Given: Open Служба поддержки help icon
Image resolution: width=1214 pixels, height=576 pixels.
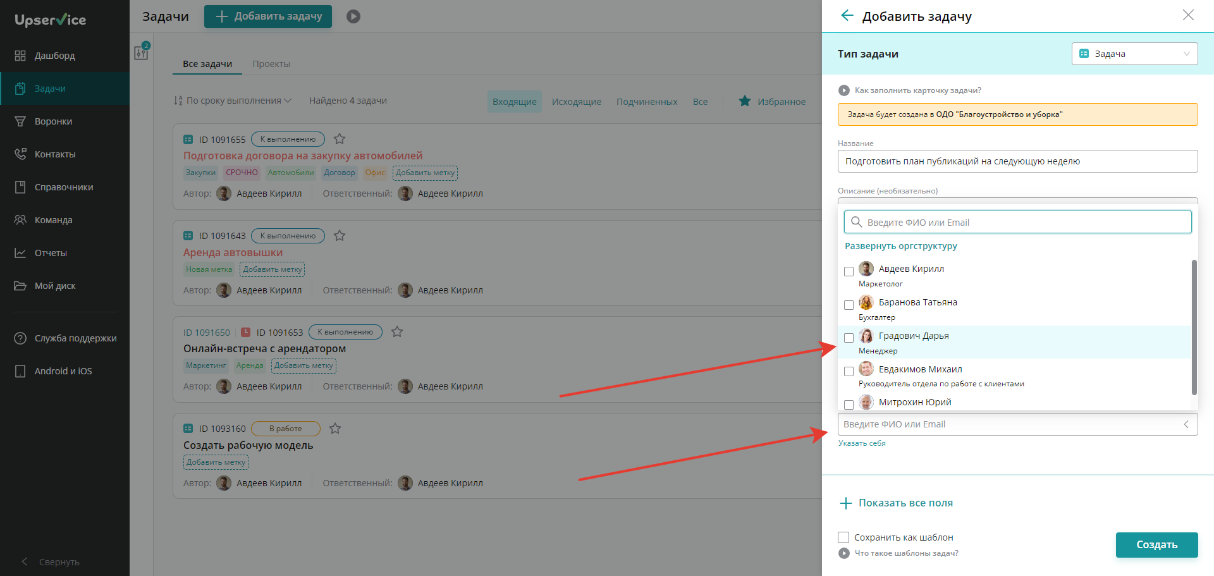Looking at the screenshot, I should pyautogui.click(x=20, y=338).
